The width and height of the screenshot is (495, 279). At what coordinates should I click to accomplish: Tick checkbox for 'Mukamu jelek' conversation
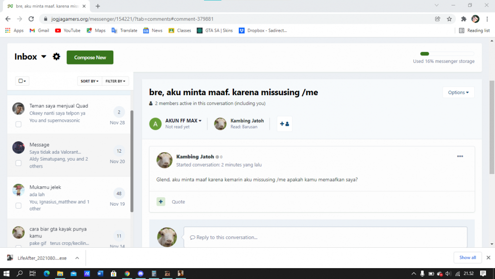click(18, 206)
